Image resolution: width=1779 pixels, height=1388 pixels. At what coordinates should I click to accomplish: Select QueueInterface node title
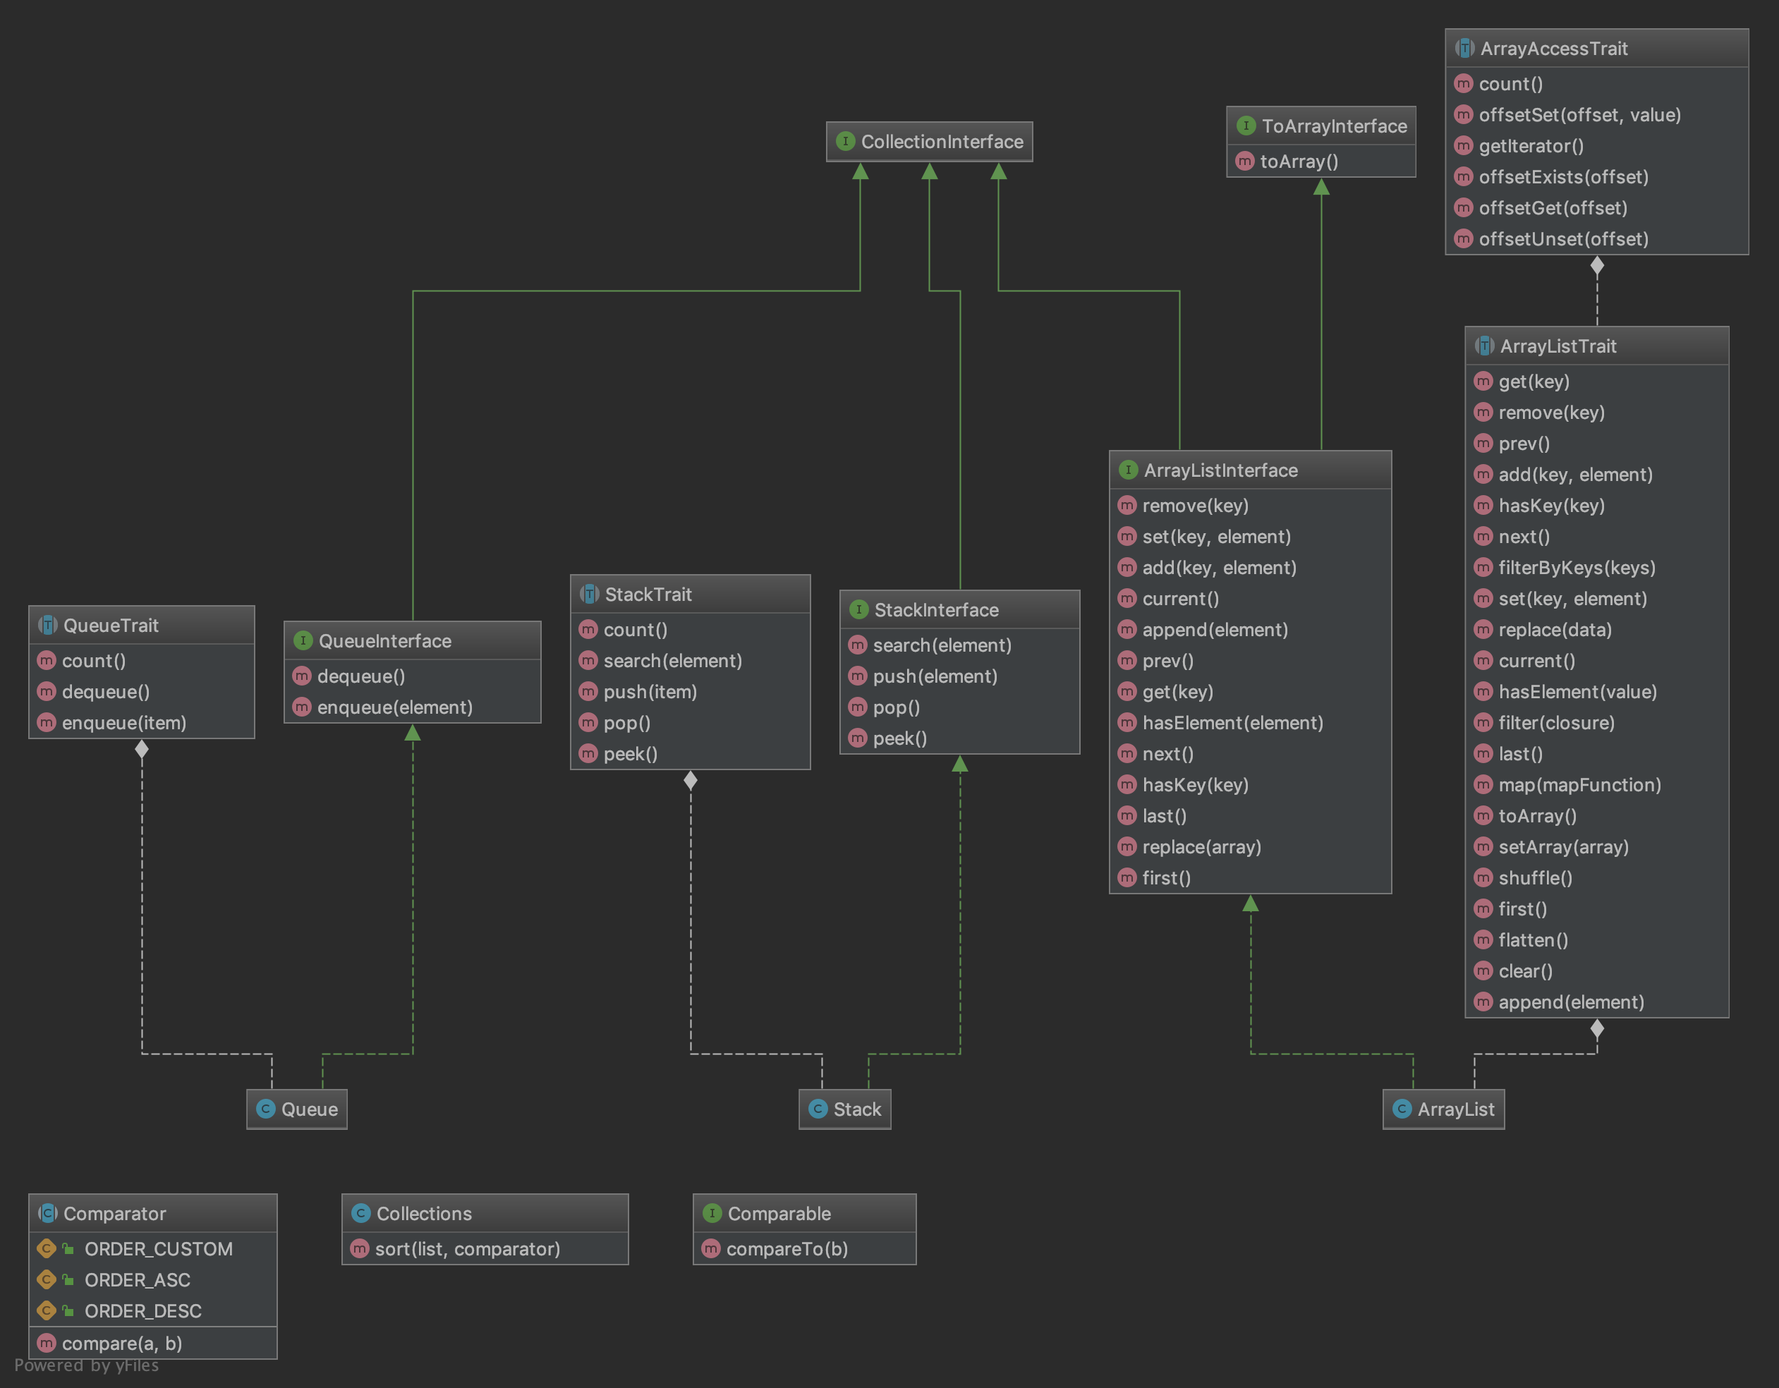tap(384, 641)
